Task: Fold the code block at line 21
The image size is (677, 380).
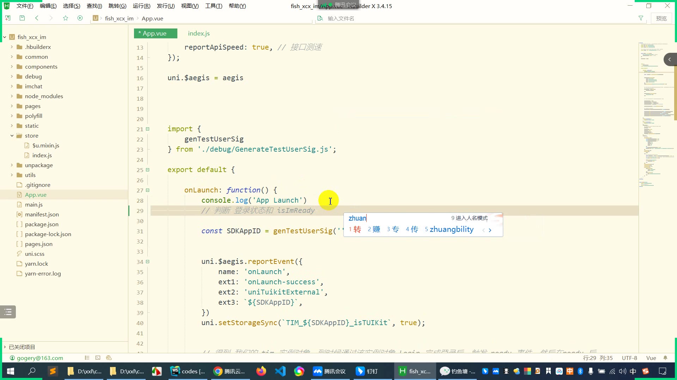Action: click(x=148, y=129)
